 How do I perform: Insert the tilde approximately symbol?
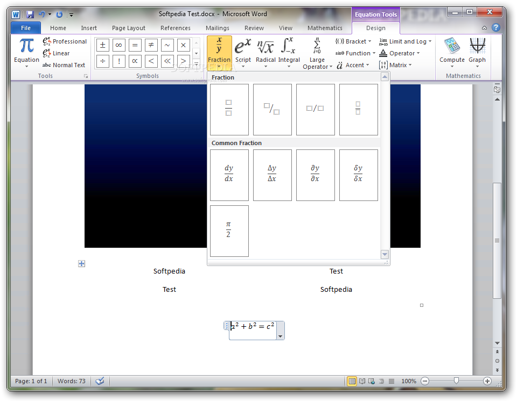pyautogui.click(x=167, y=45)
